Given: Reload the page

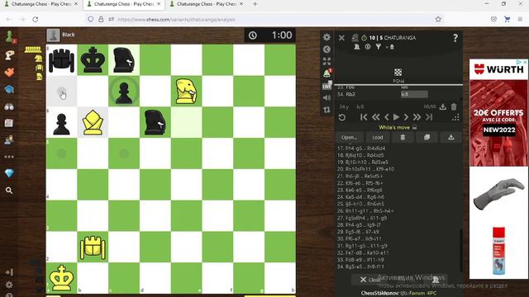Looking at the screenshot, I should (x=35, y=20).
